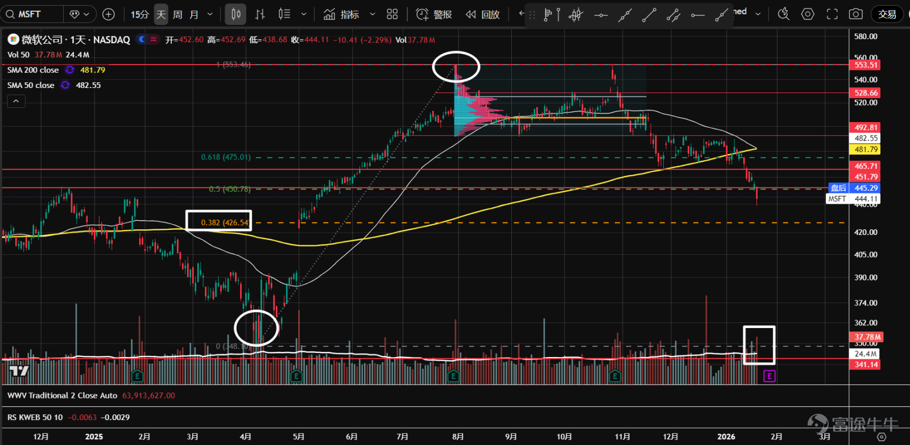Click the SMA 200 close sync icon
Screen dimensions: 910x445
pos(70,70)
